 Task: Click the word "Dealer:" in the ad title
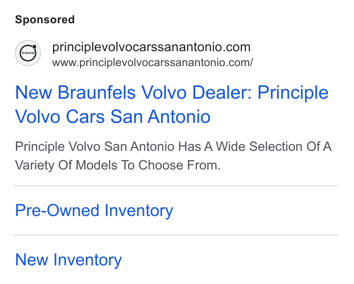222,92
